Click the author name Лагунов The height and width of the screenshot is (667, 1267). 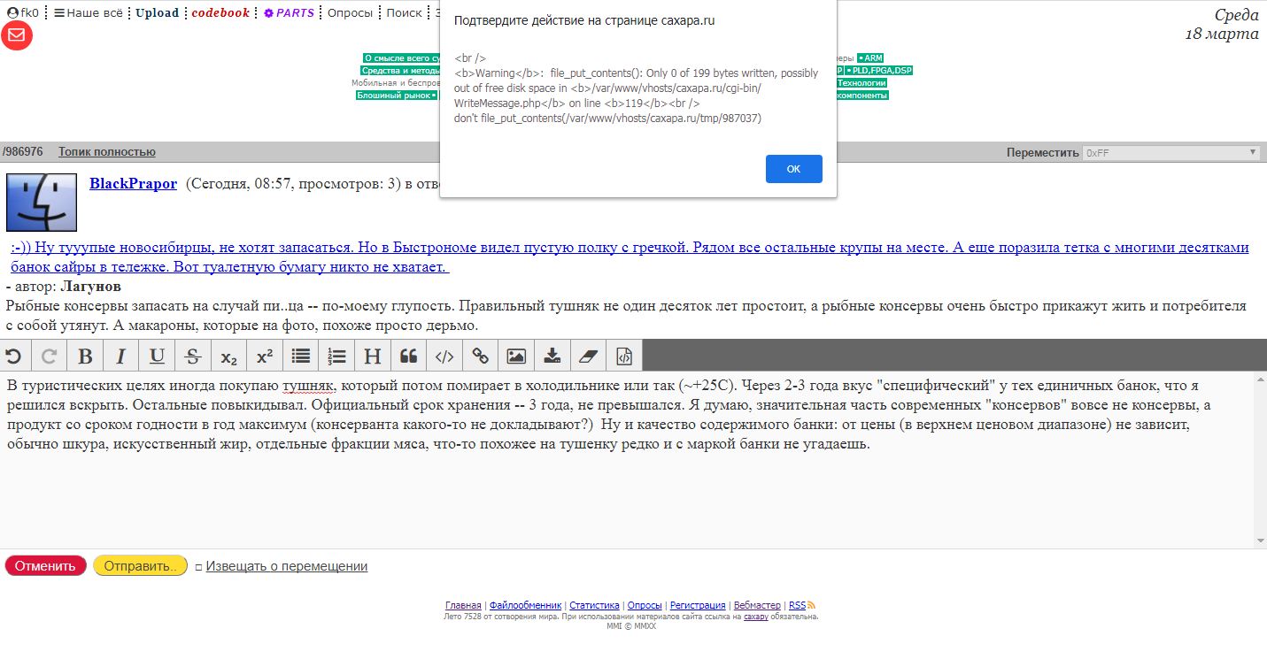90,287
